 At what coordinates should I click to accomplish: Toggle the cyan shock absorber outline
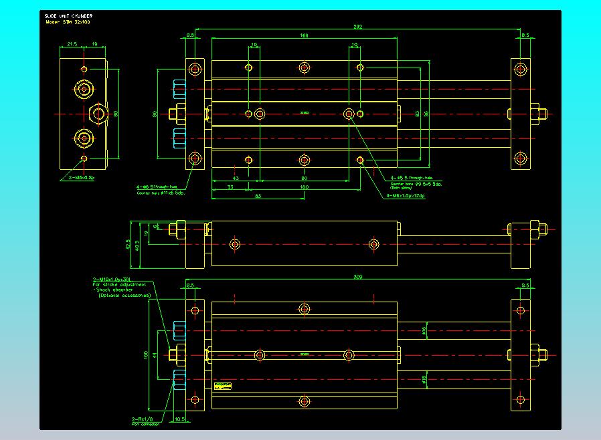pyautogui.click(x=179, y=329)
